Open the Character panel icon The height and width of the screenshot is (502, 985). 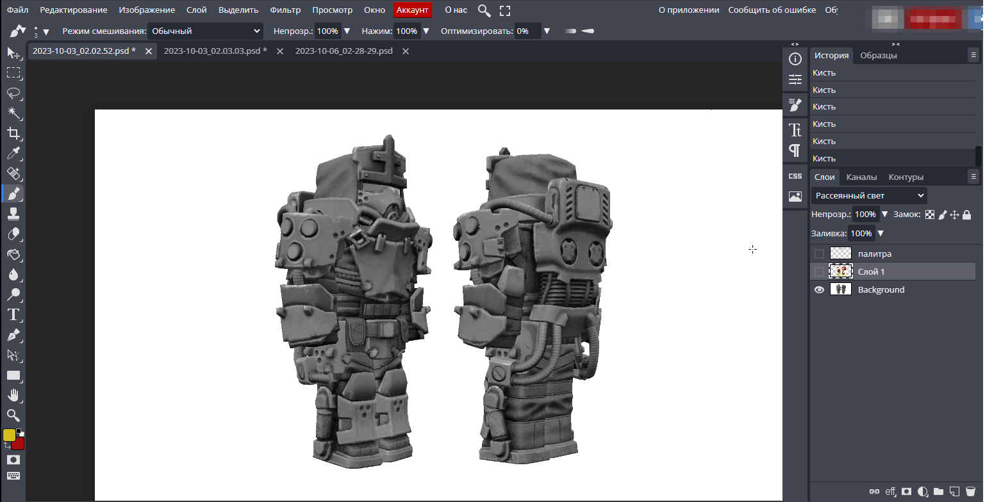795,130
